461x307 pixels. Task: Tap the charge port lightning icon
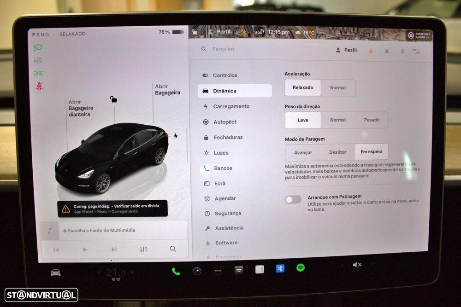176,136
